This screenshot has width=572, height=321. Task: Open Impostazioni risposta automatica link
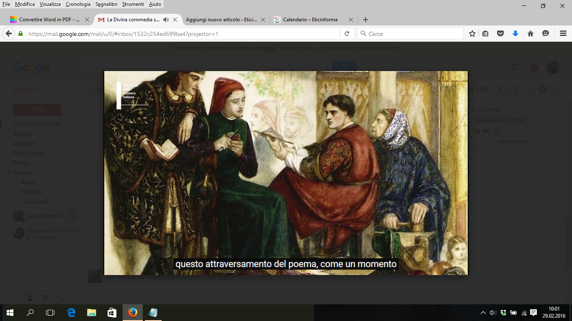(361, 48)
